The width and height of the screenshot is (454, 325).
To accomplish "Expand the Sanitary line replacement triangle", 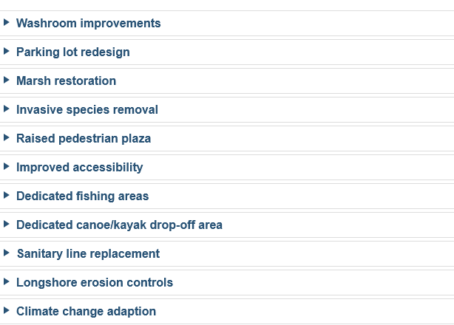I will (x=7, y=253).
